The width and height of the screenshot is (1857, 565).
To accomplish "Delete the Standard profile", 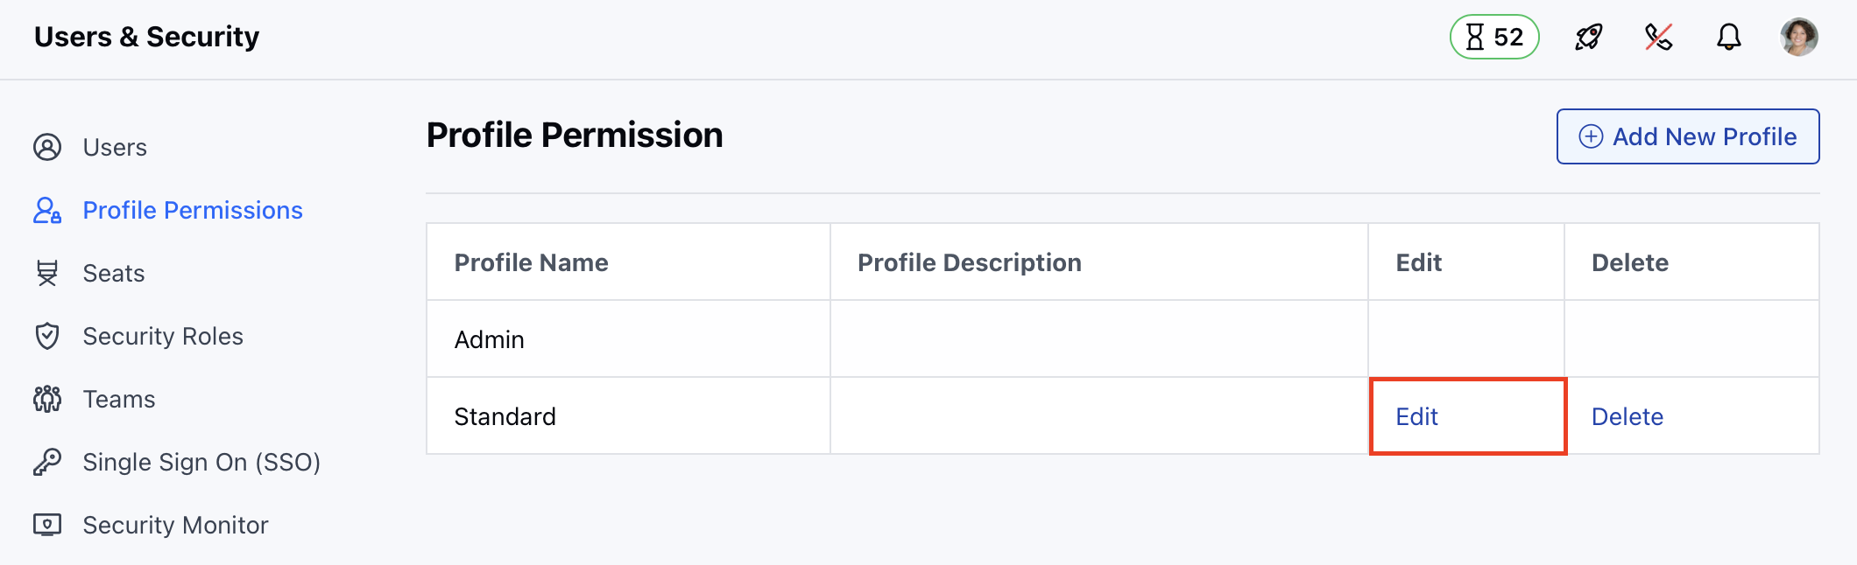I will coord(1627,416).
